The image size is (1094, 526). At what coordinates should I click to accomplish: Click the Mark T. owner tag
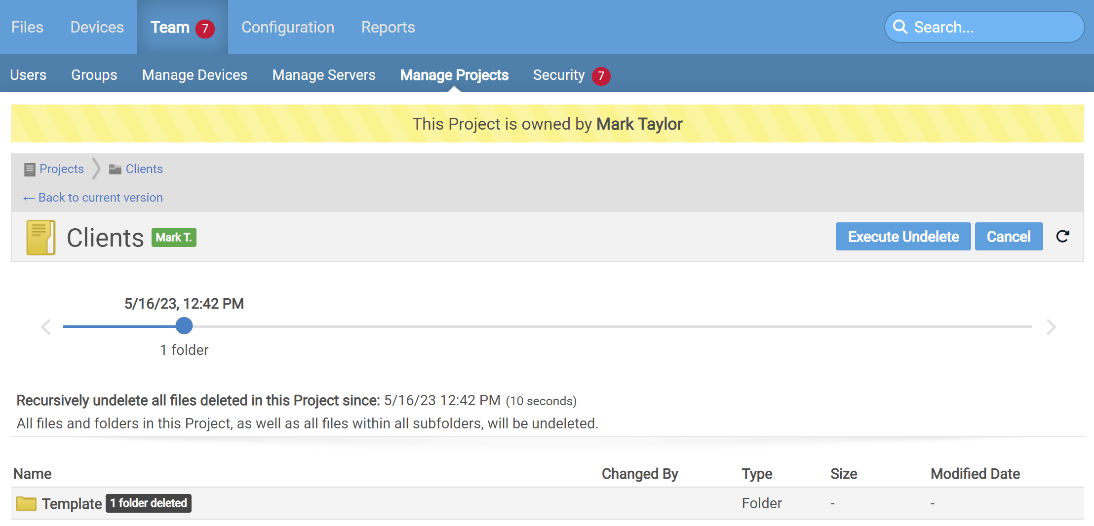coord(174,238)
